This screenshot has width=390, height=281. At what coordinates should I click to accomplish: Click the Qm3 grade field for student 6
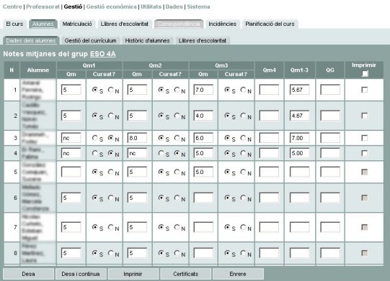[x=203, y=198]
